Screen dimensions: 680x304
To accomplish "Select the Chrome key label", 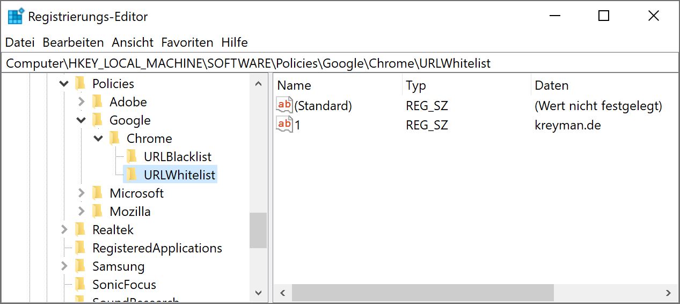I will click(149, 139).
